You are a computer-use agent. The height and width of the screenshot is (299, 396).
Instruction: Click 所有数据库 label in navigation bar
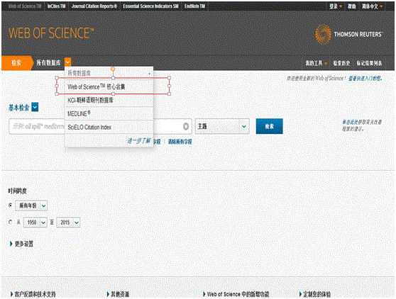tap(48, 62)
